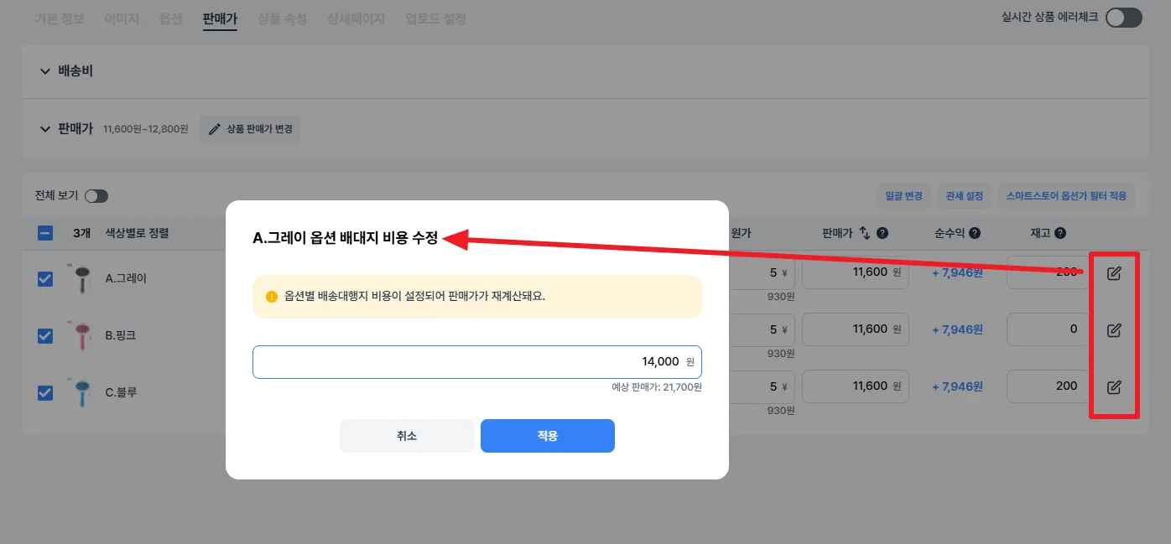
Task: Click the yellow warning icon in notice
Action: pos(272,297)
